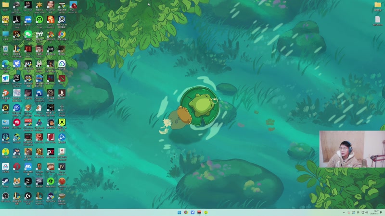This screenshot has height=216, width=385.
Task: Click the blue bird app on the taskbar
Action: [192, 212]
